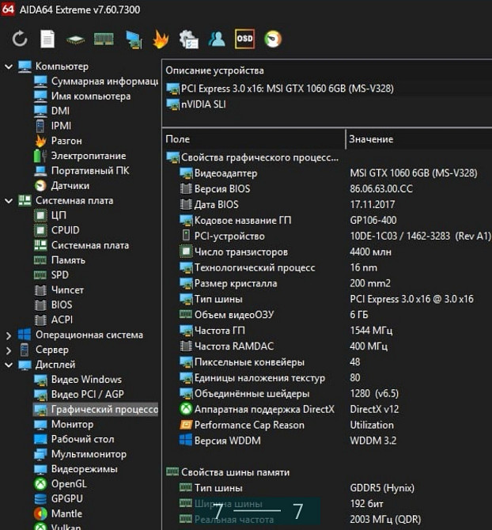Select the ACPI tree item
This screenshot has width=492, height=530.
(x=53, y=320)
